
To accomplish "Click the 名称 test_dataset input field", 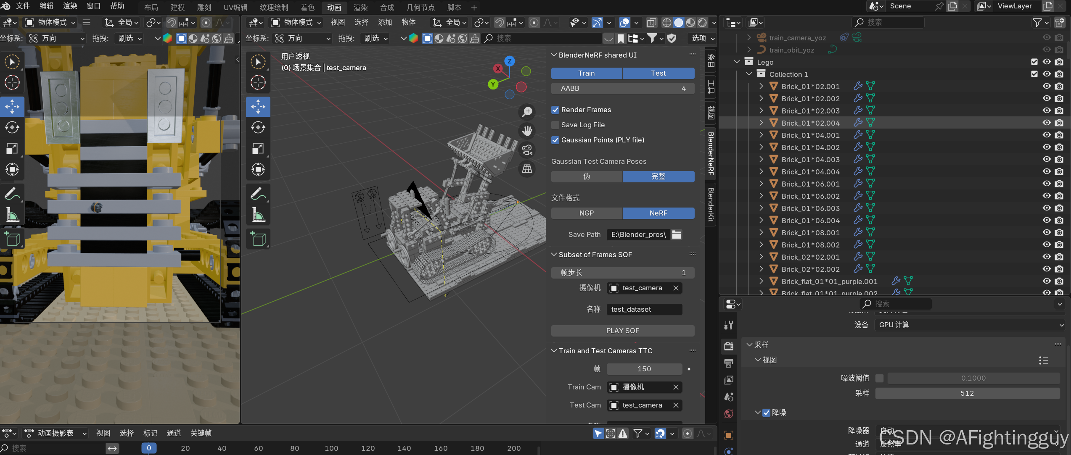I will pyautogui.click(x=644, y=309).
